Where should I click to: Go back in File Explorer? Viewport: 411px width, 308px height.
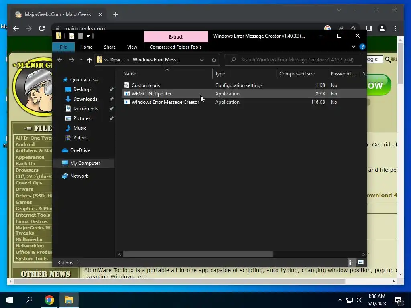[x=60, y=60]
